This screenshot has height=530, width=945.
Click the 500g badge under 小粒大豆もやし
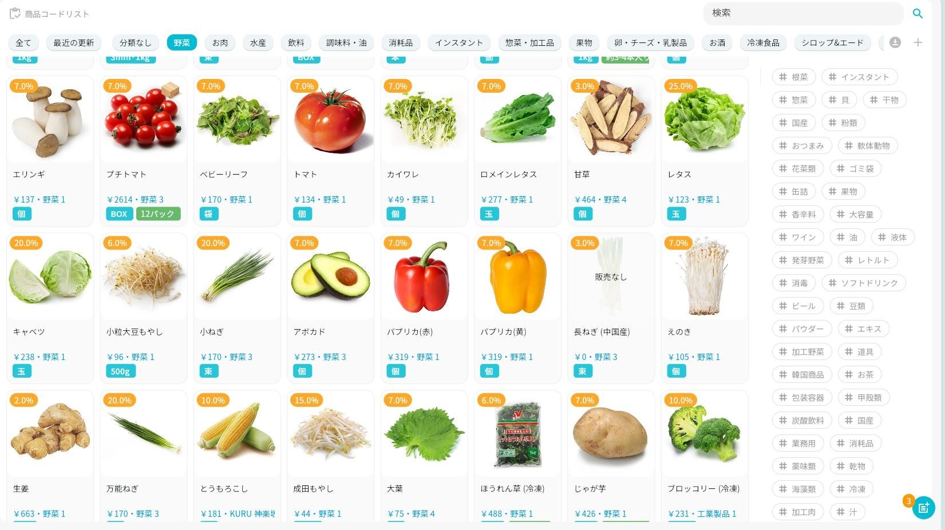coord(120,371)
